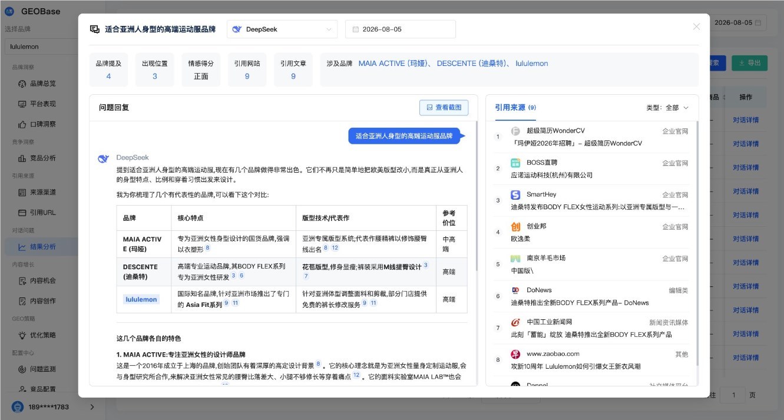Click the GEOBase logo icon

[x=9, y=11]
